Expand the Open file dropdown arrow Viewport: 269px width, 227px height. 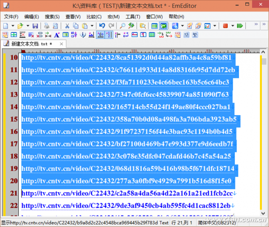(x=28, y=26)
